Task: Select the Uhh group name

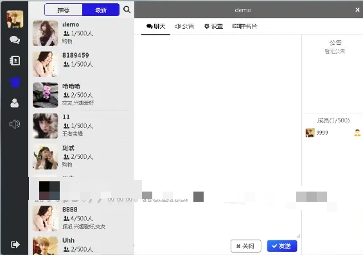Action: (x=69, y=240)
